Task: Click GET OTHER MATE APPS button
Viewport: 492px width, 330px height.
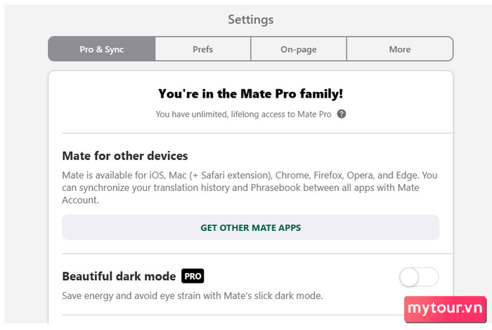Action: (x=251, y=227)
